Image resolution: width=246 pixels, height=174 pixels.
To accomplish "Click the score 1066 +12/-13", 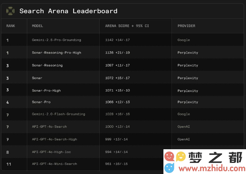I will (117, 102).
